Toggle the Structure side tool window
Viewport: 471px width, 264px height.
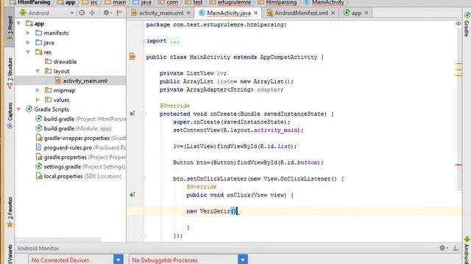[x=10, y=73]
